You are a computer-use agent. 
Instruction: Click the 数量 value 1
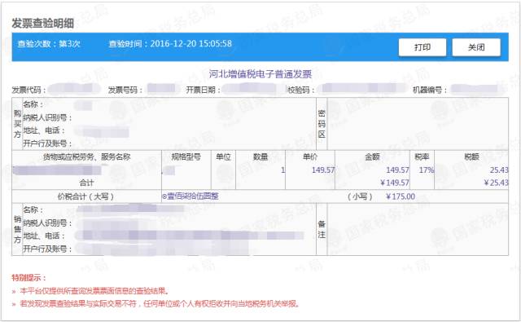(282, 170)
